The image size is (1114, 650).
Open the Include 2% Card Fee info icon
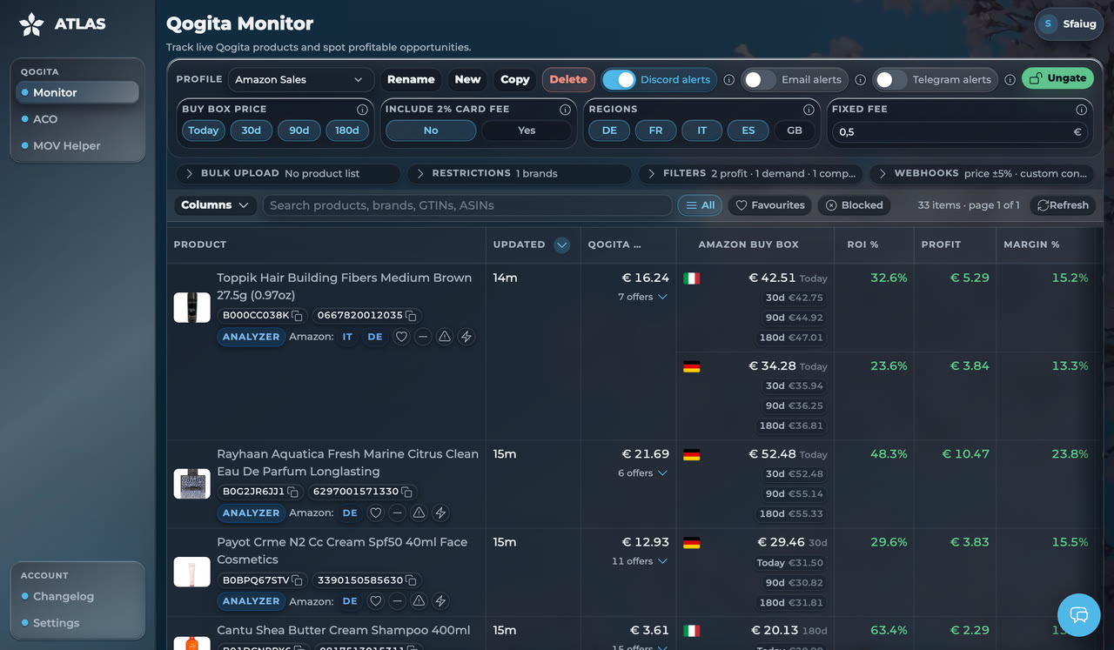[x=566, y=110]
